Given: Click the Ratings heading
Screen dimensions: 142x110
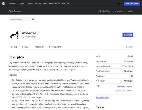Looking at the screenshot, I should (100, 107).
